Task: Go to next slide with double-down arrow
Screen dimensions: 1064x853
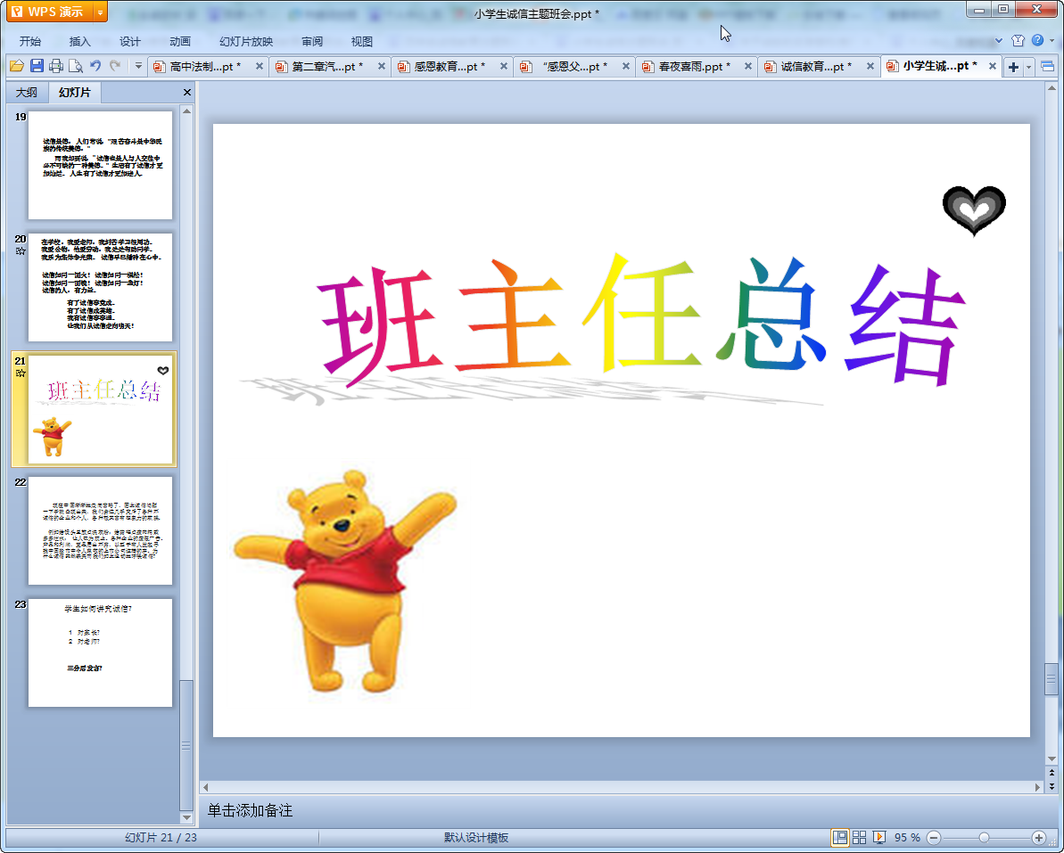Action: pos(1052,786)
